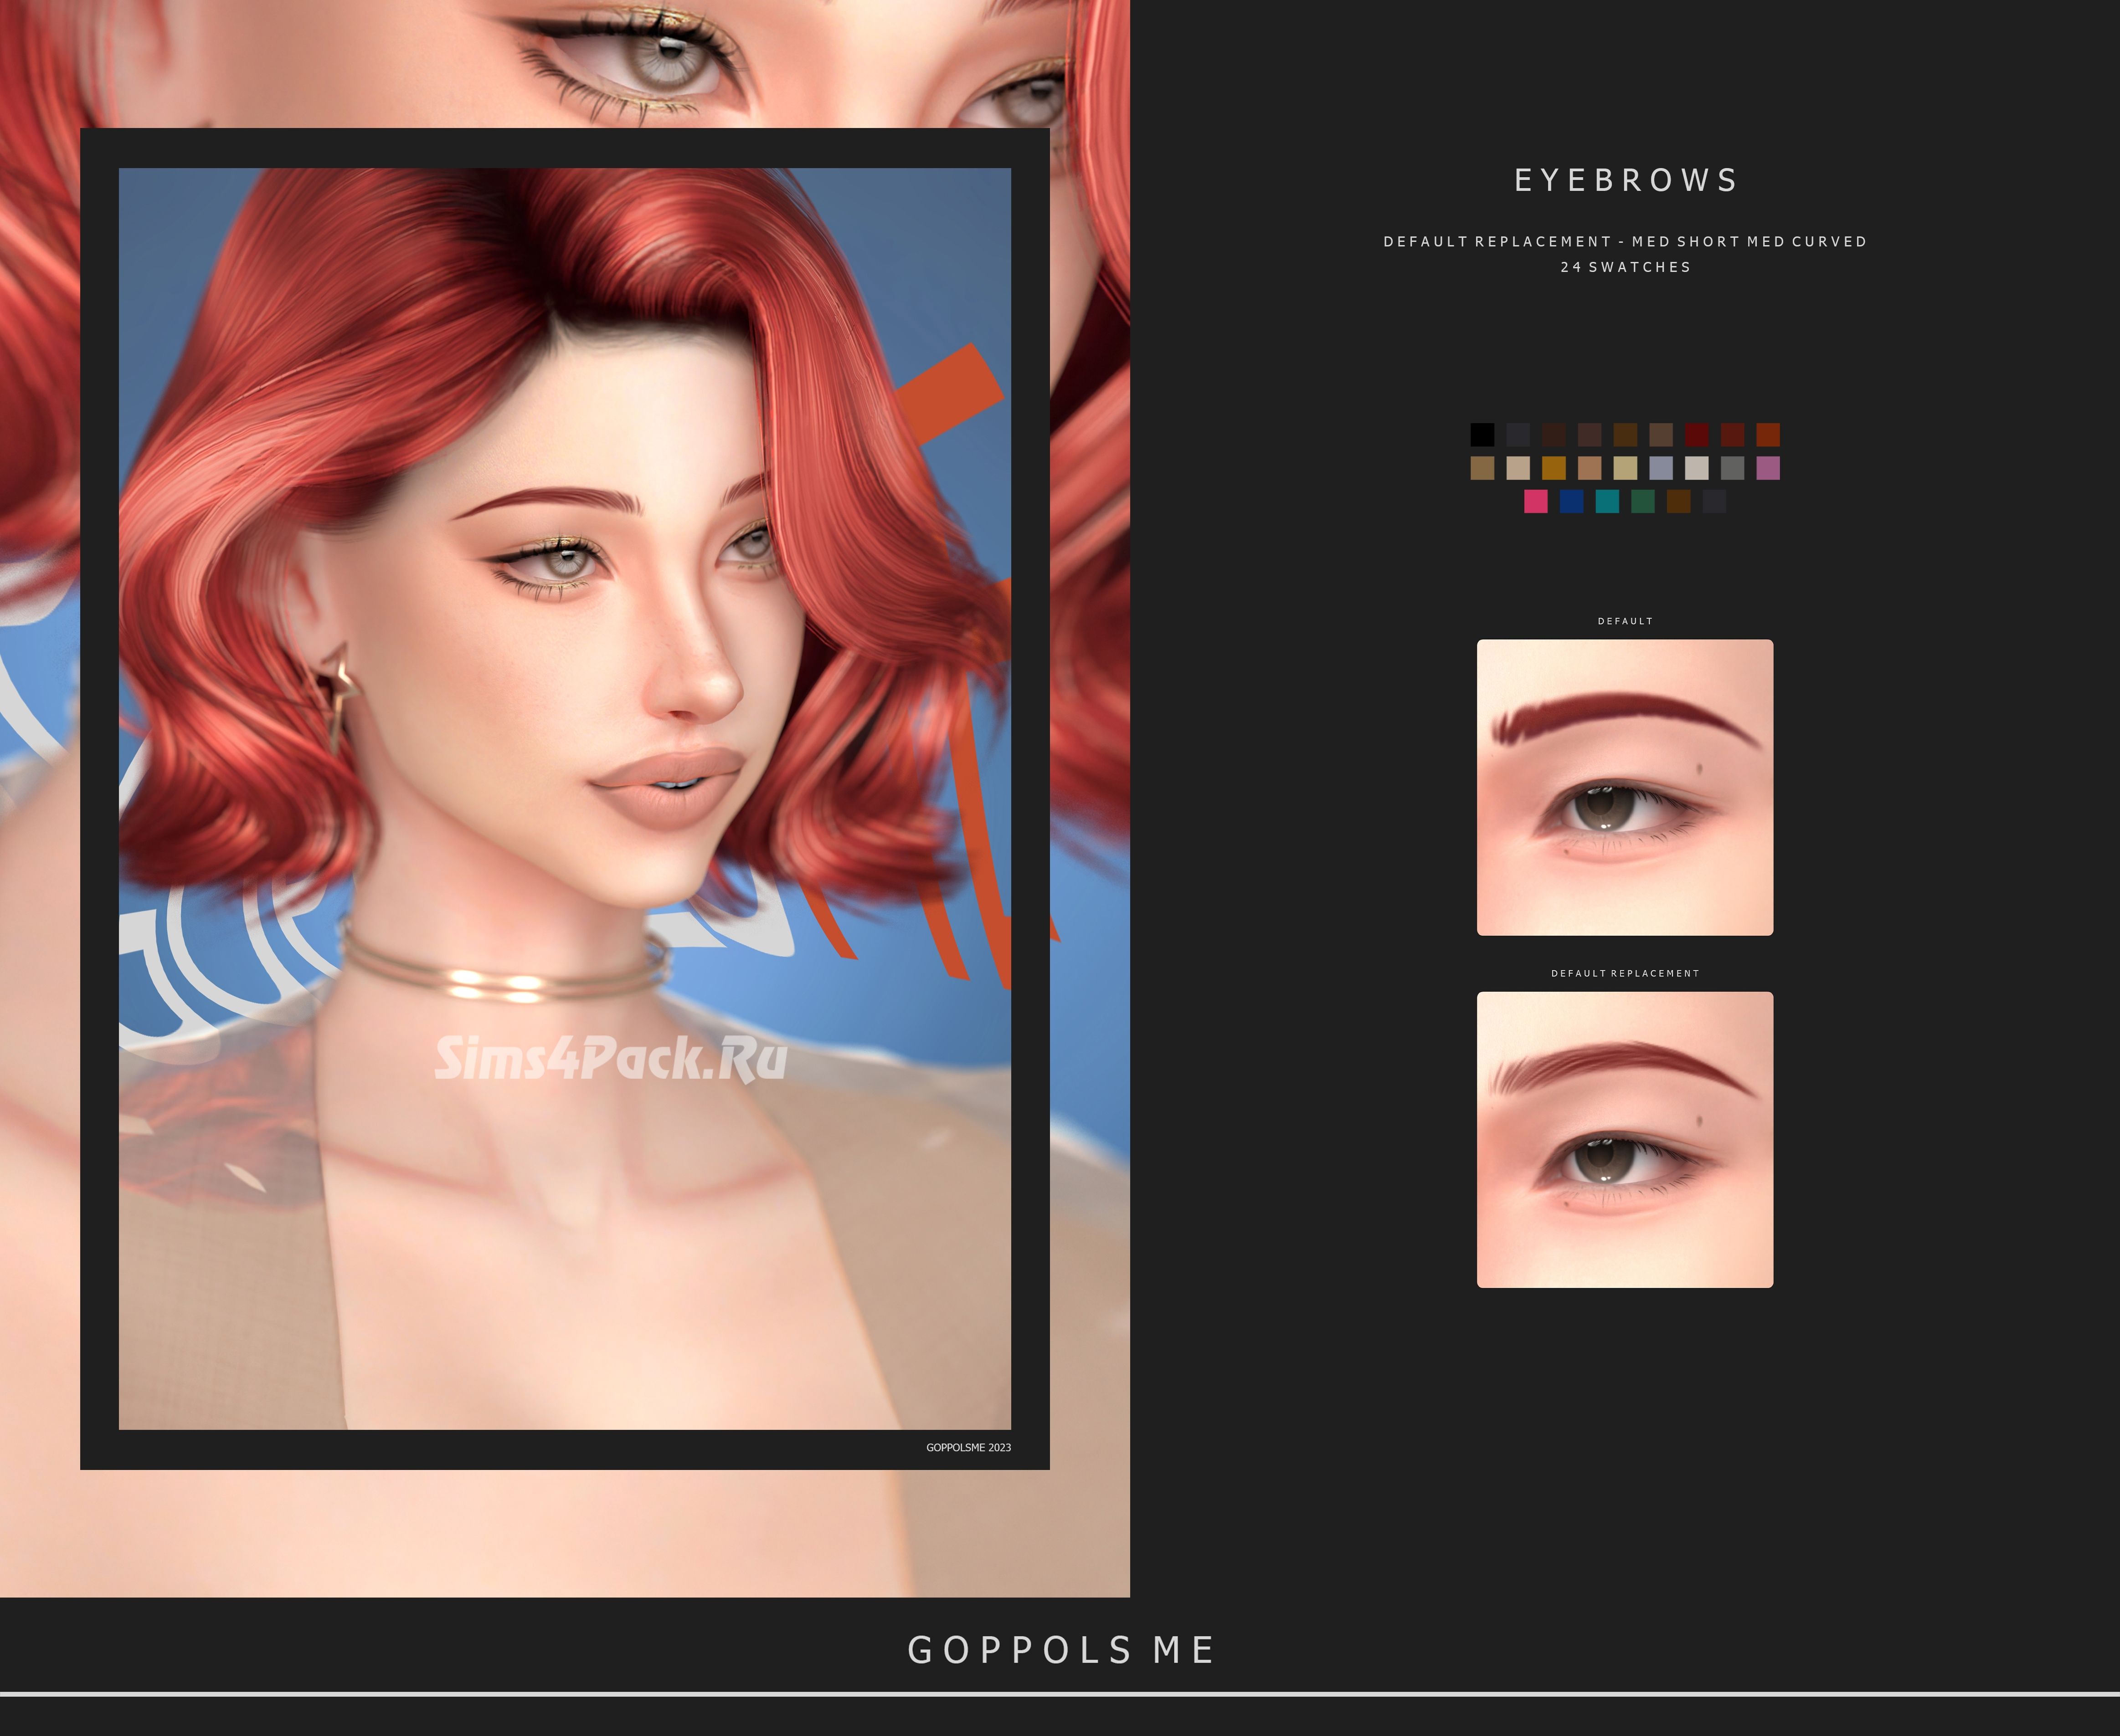Click the GOPPOLS ME footer title
The width and height of the screenshot is (2120, 1736).
pos(1060,1650)
